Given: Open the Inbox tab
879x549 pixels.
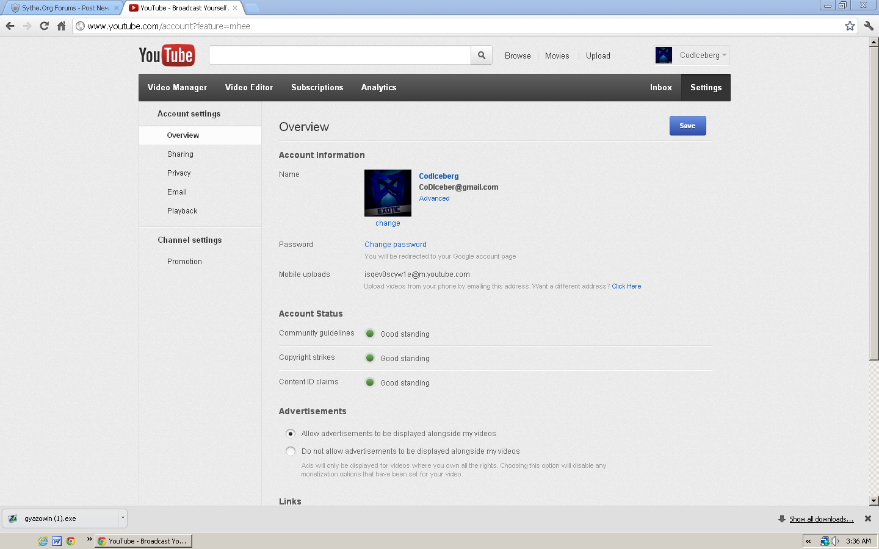Looking at the screenshot, I should (661, 88).
